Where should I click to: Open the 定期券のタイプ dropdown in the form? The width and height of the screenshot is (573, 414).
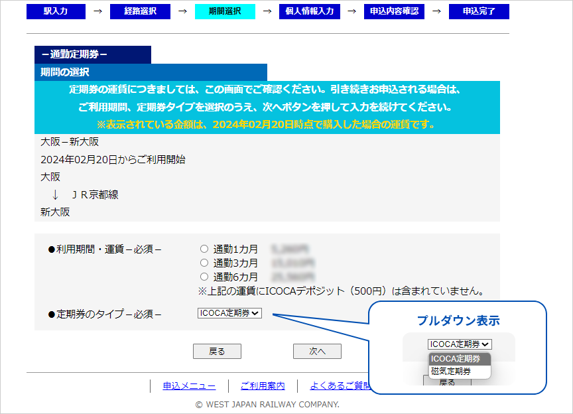[229, 313]
